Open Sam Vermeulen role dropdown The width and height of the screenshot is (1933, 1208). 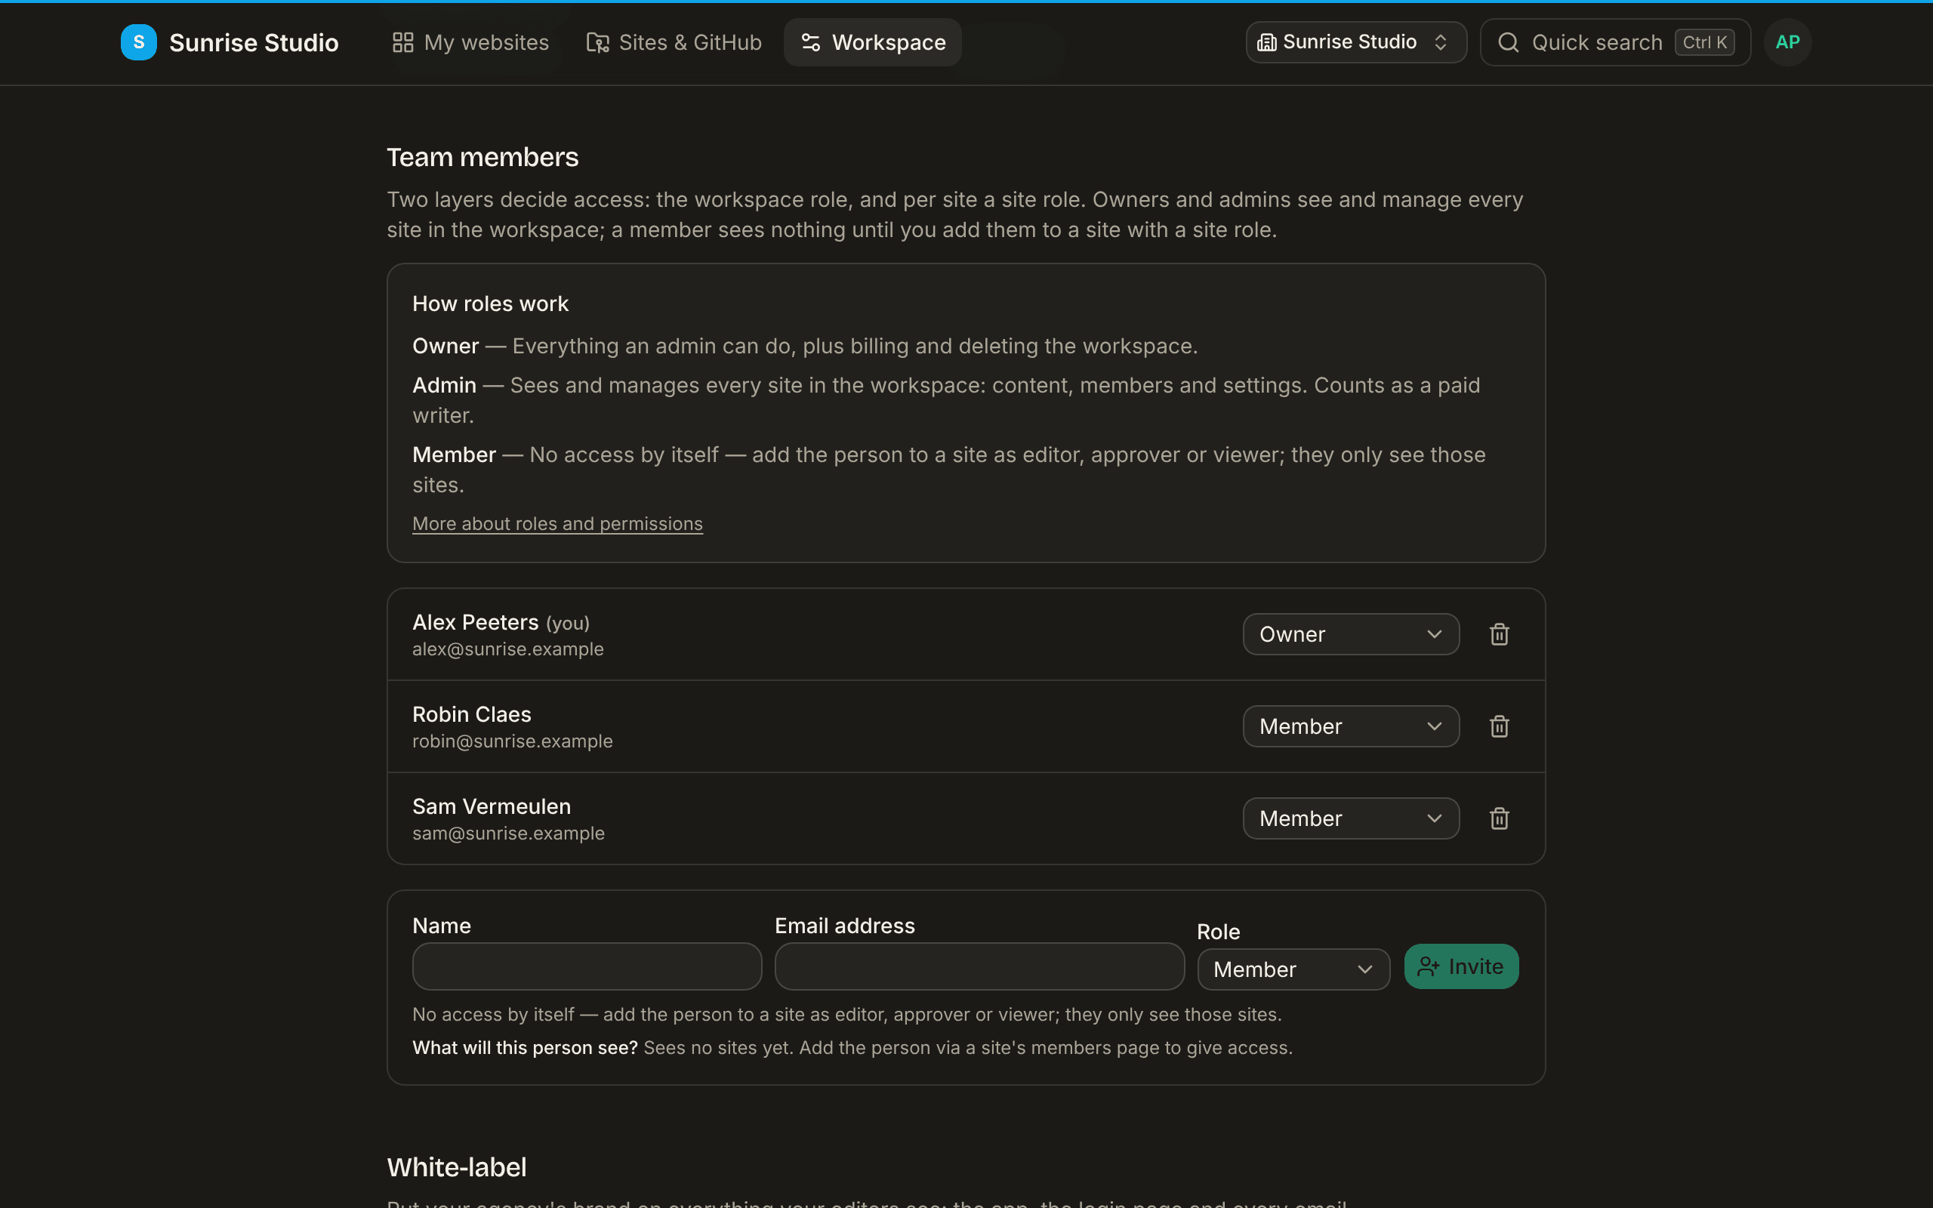1351,818
